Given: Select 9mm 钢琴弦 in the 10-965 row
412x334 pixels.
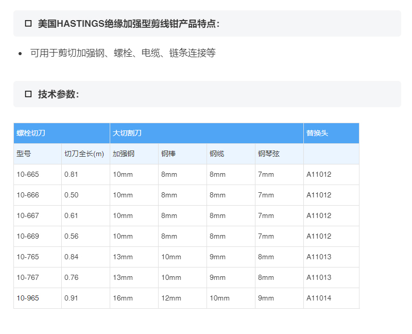Looking at the screenshot, I should click(266, 298).
